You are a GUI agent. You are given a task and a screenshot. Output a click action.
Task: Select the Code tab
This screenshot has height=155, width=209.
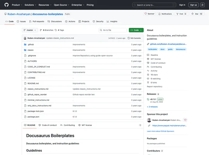[x=9, y=21]
